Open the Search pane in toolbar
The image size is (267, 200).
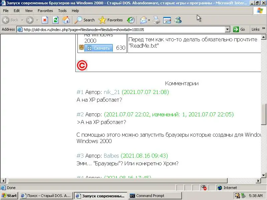click(85, 20)
